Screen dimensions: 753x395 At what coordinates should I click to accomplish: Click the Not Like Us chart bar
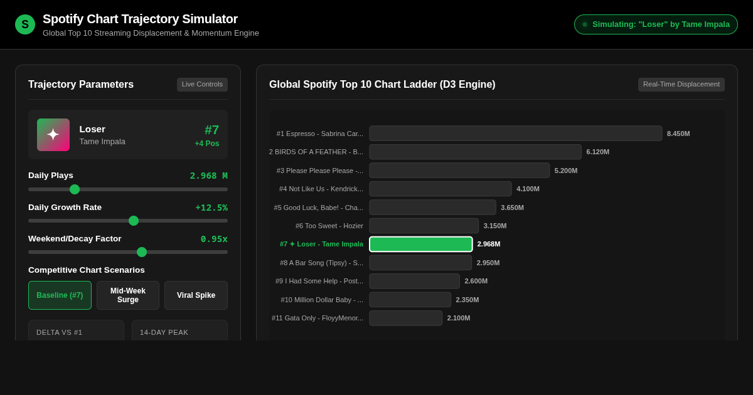(x=441, y=189)
